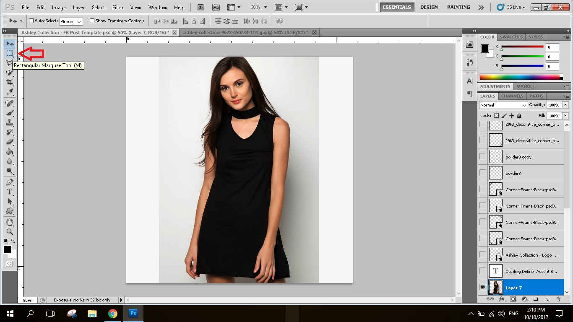Screen dimensions: 573x322
Task: Select the Path Selection tool
Action: pyautogui.click(x=10, y=201)
